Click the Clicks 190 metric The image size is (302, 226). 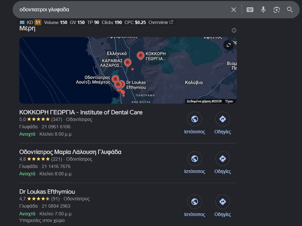tap(112, 22)
